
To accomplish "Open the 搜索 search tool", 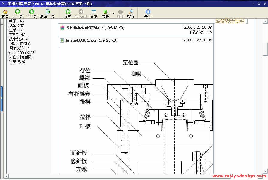I will coord(131,13).
